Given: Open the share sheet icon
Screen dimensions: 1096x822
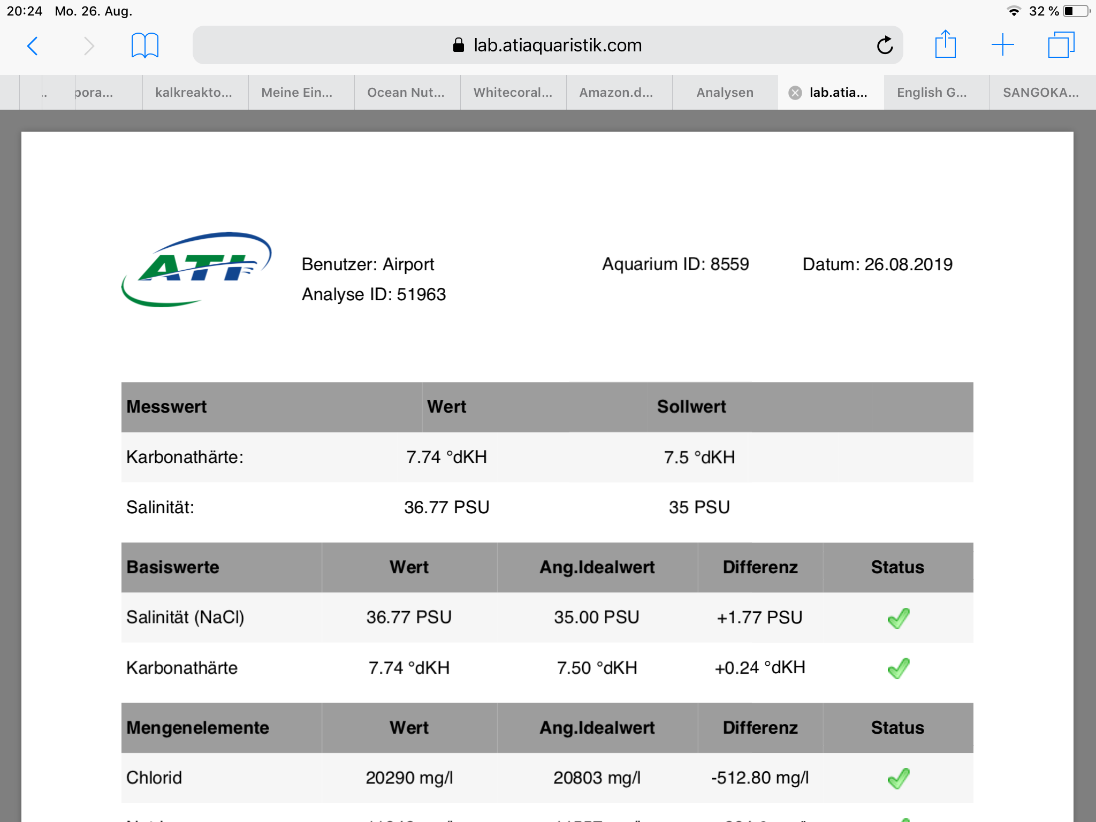Looking at the screenshot, I should [x=946, y=45].
